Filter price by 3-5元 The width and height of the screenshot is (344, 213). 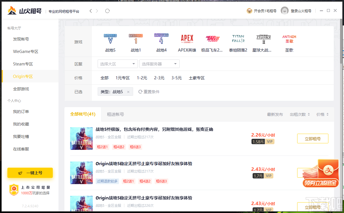click(177, 78)
